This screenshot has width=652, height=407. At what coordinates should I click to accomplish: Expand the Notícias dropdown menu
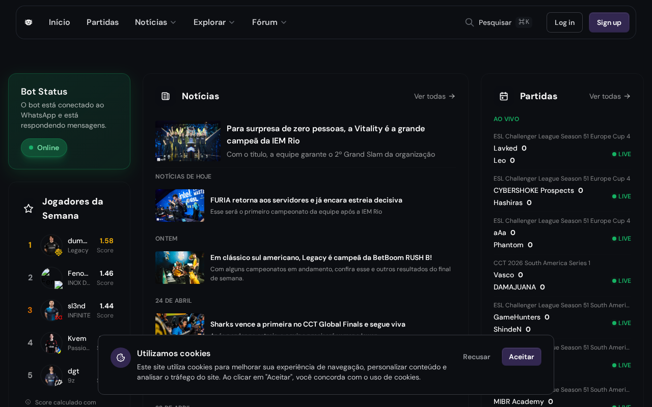[155, 22]
